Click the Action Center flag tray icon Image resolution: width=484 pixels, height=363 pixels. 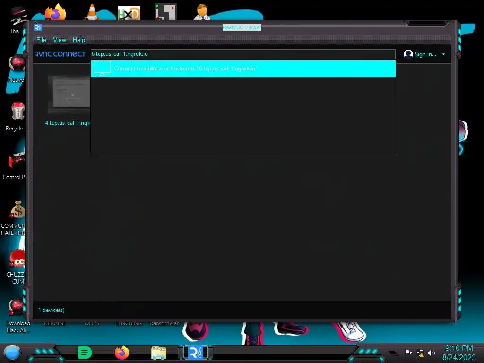click(x=409, y=353)
